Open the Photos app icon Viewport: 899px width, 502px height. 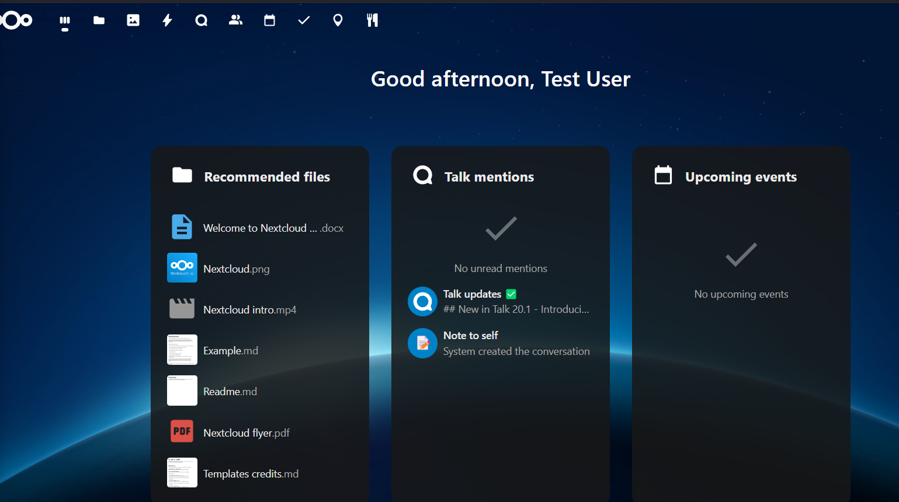click(x=133, y=20)
